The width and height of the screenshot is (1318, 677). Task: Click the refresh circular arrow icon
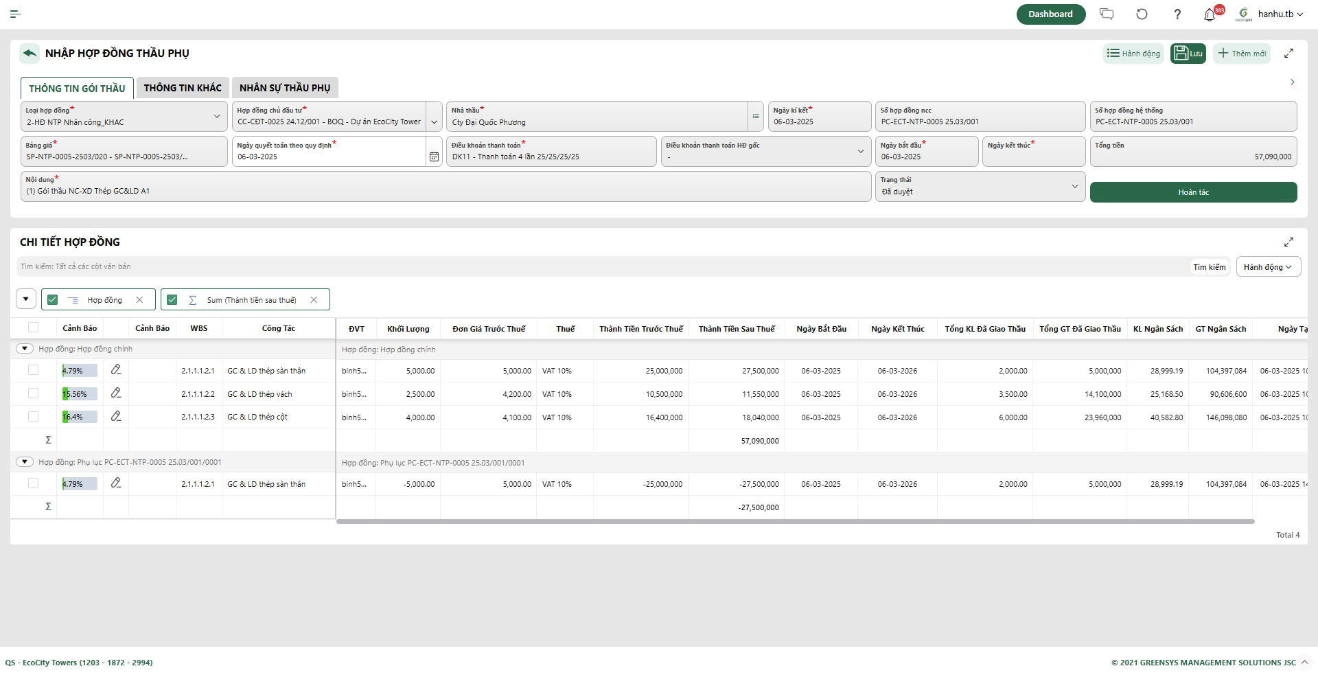pyautogui.click(x=1142, y=14)
